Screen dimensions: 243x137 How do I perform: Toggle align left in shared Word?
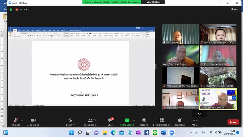pyautogui.click(x=45, y=36)
